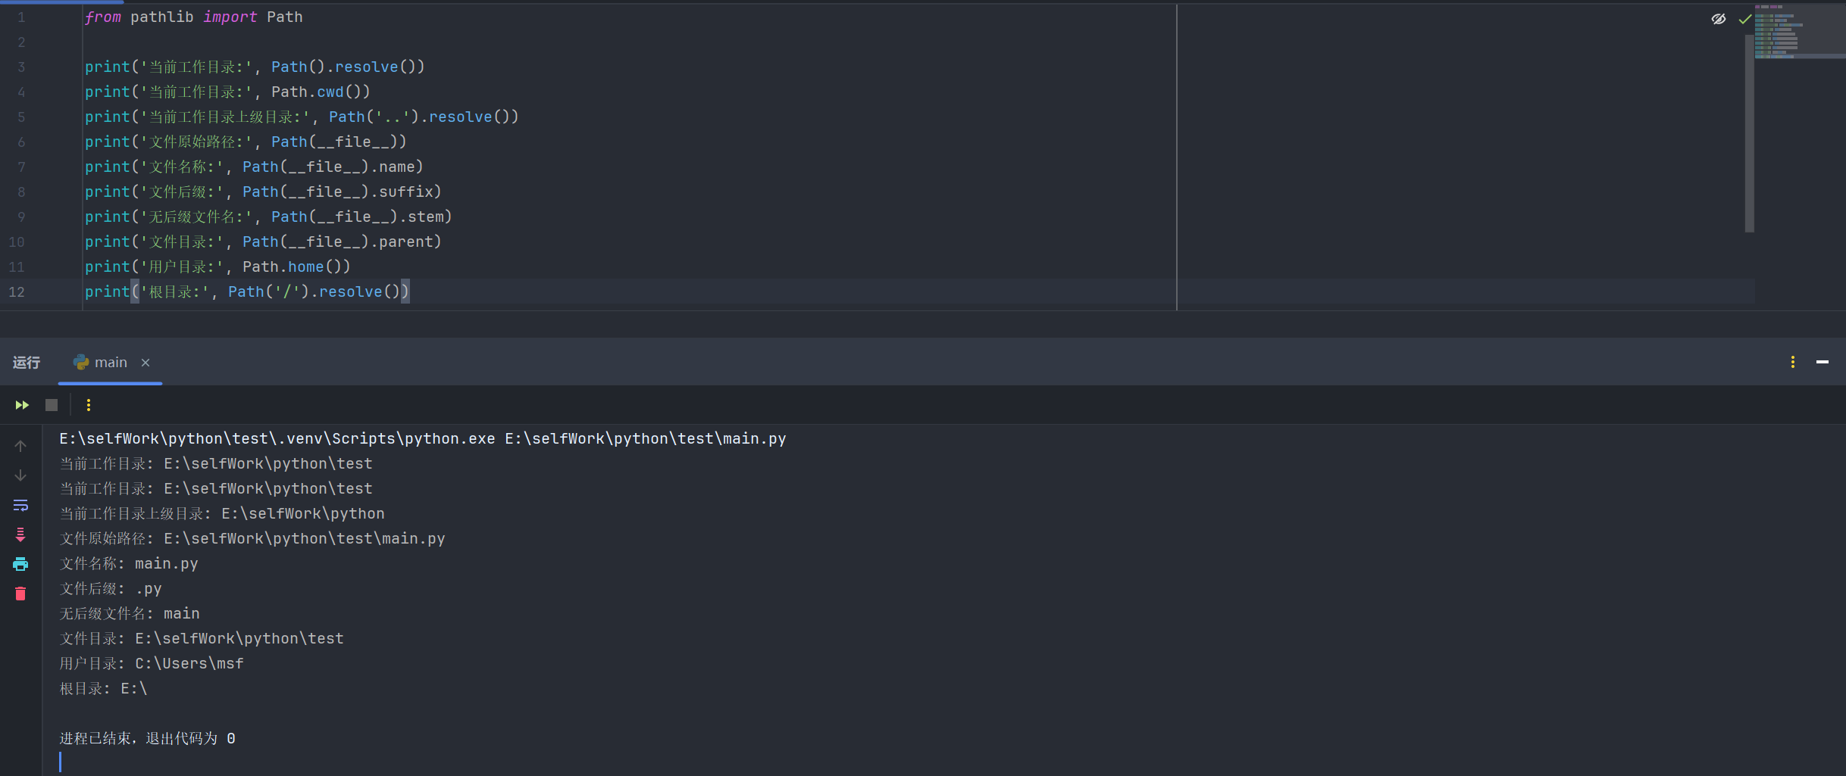Click the Path.cwd() code line

click(227, 92)
